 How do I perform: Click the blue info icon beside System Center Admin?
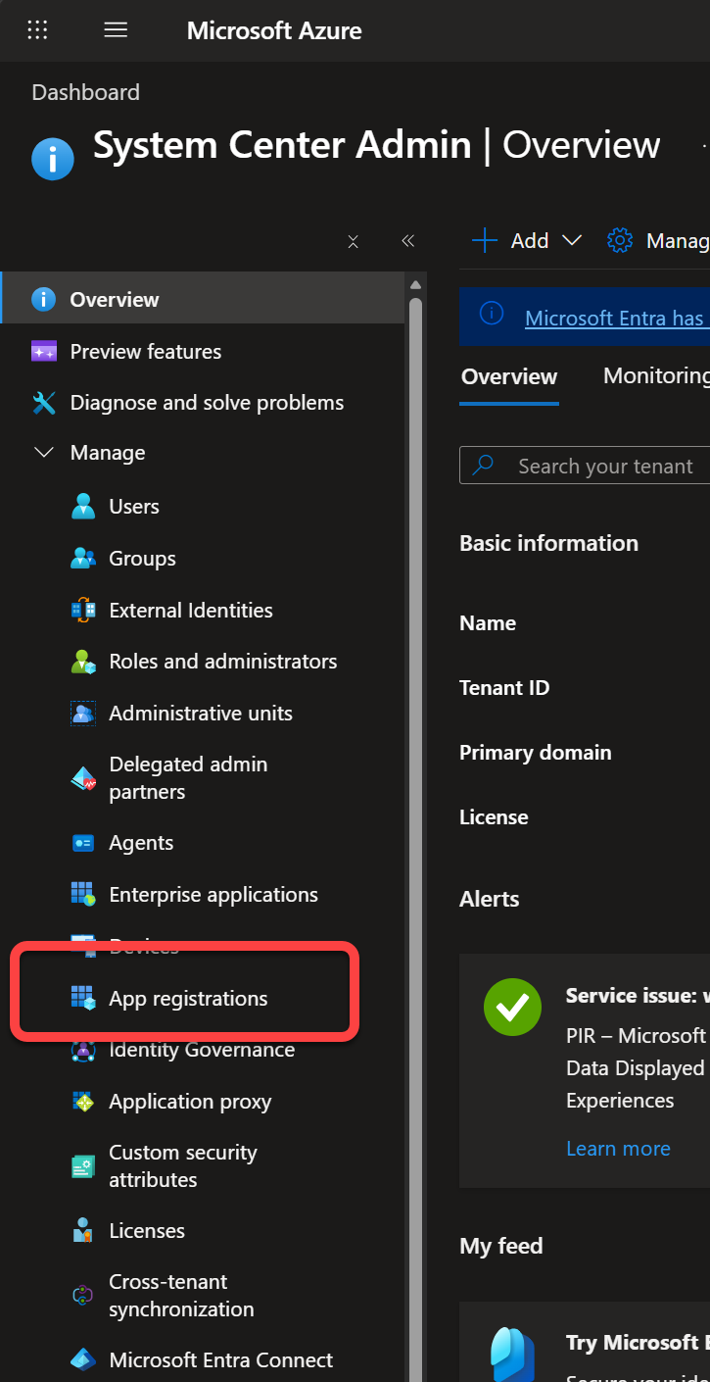click(53, 159)
